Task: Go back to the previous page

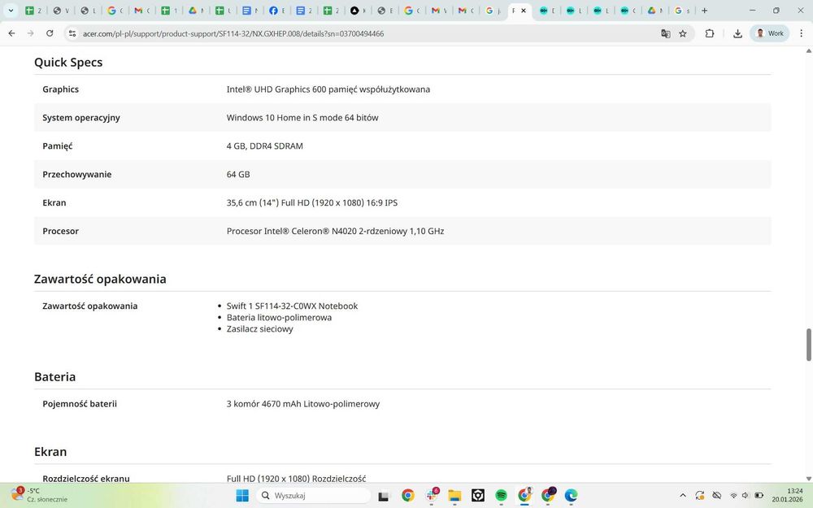Action: [12, 33]
